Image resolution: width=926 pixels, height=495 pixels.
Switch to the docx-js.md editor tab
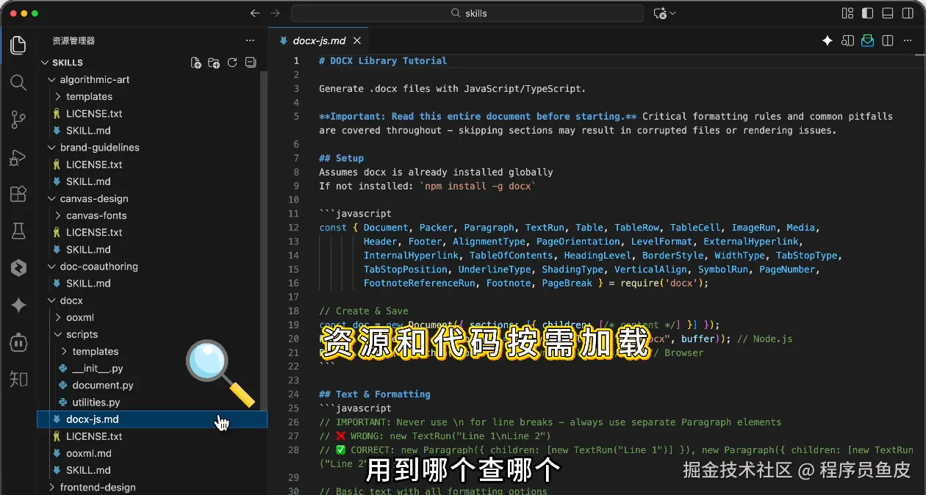tap(319, 40)
